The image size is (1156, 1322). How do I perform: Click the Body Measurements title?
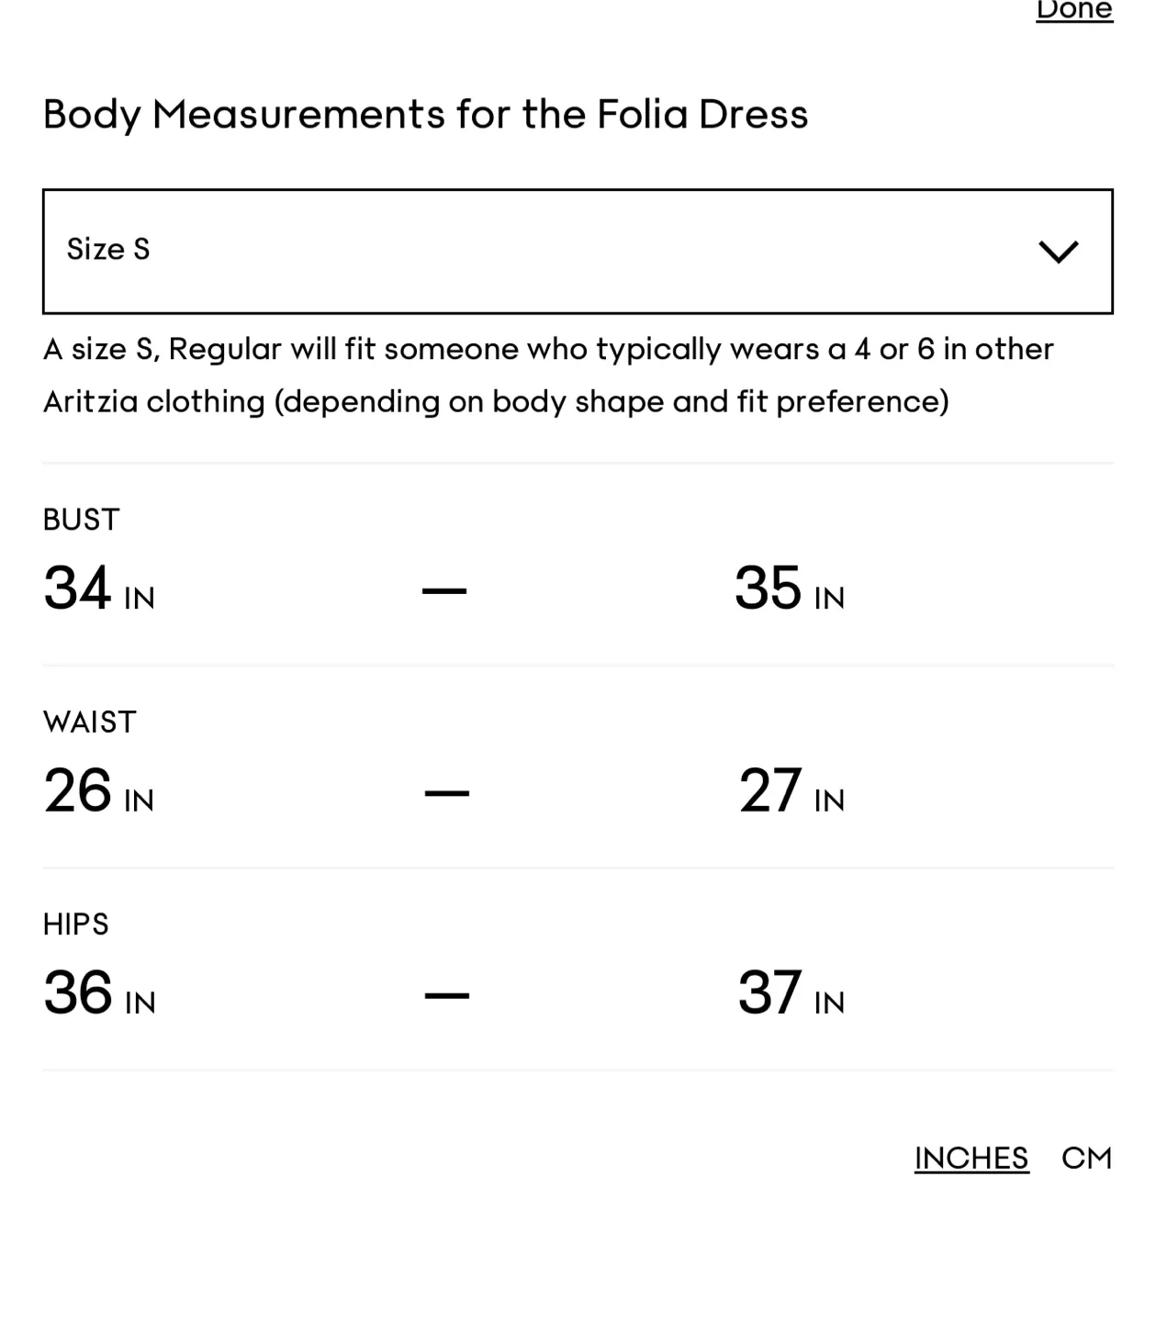point(425,114)
